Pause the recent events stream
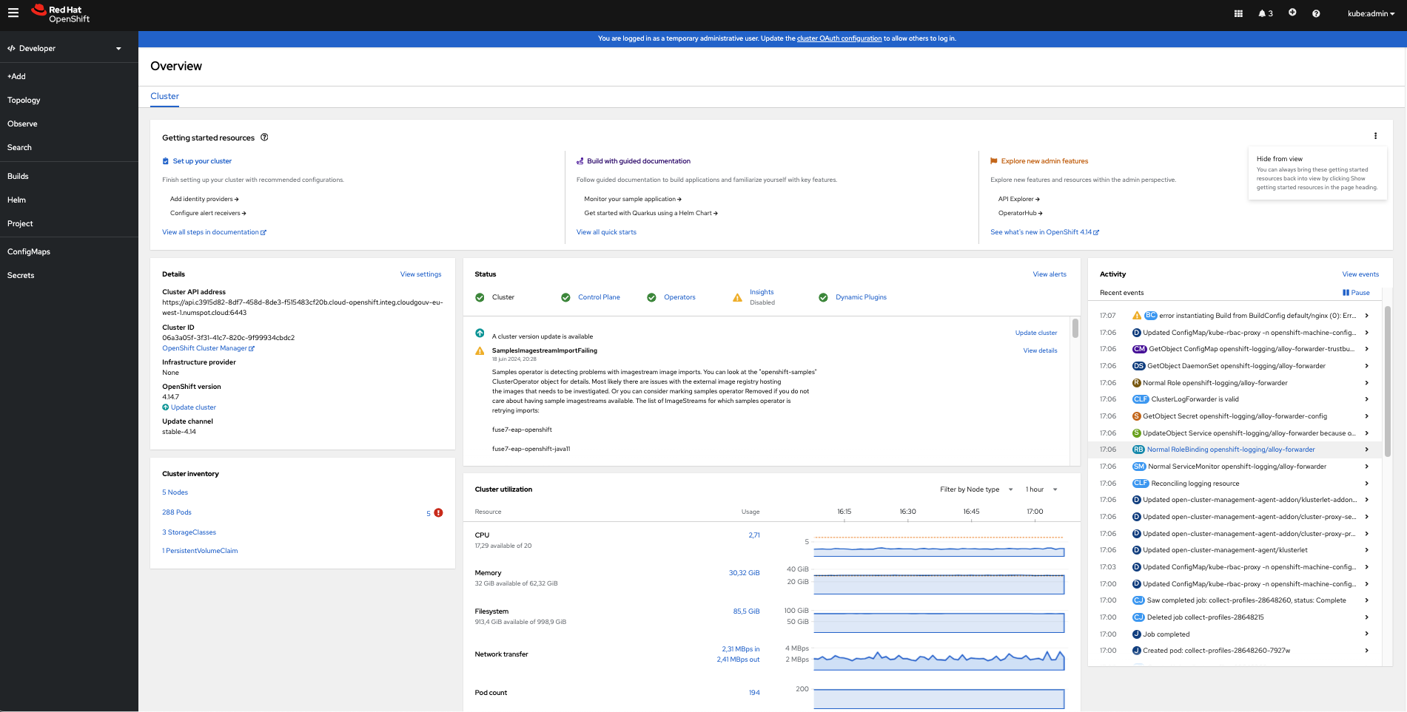Viewport: 1407px width, 712px height. tap(1356, 293)
